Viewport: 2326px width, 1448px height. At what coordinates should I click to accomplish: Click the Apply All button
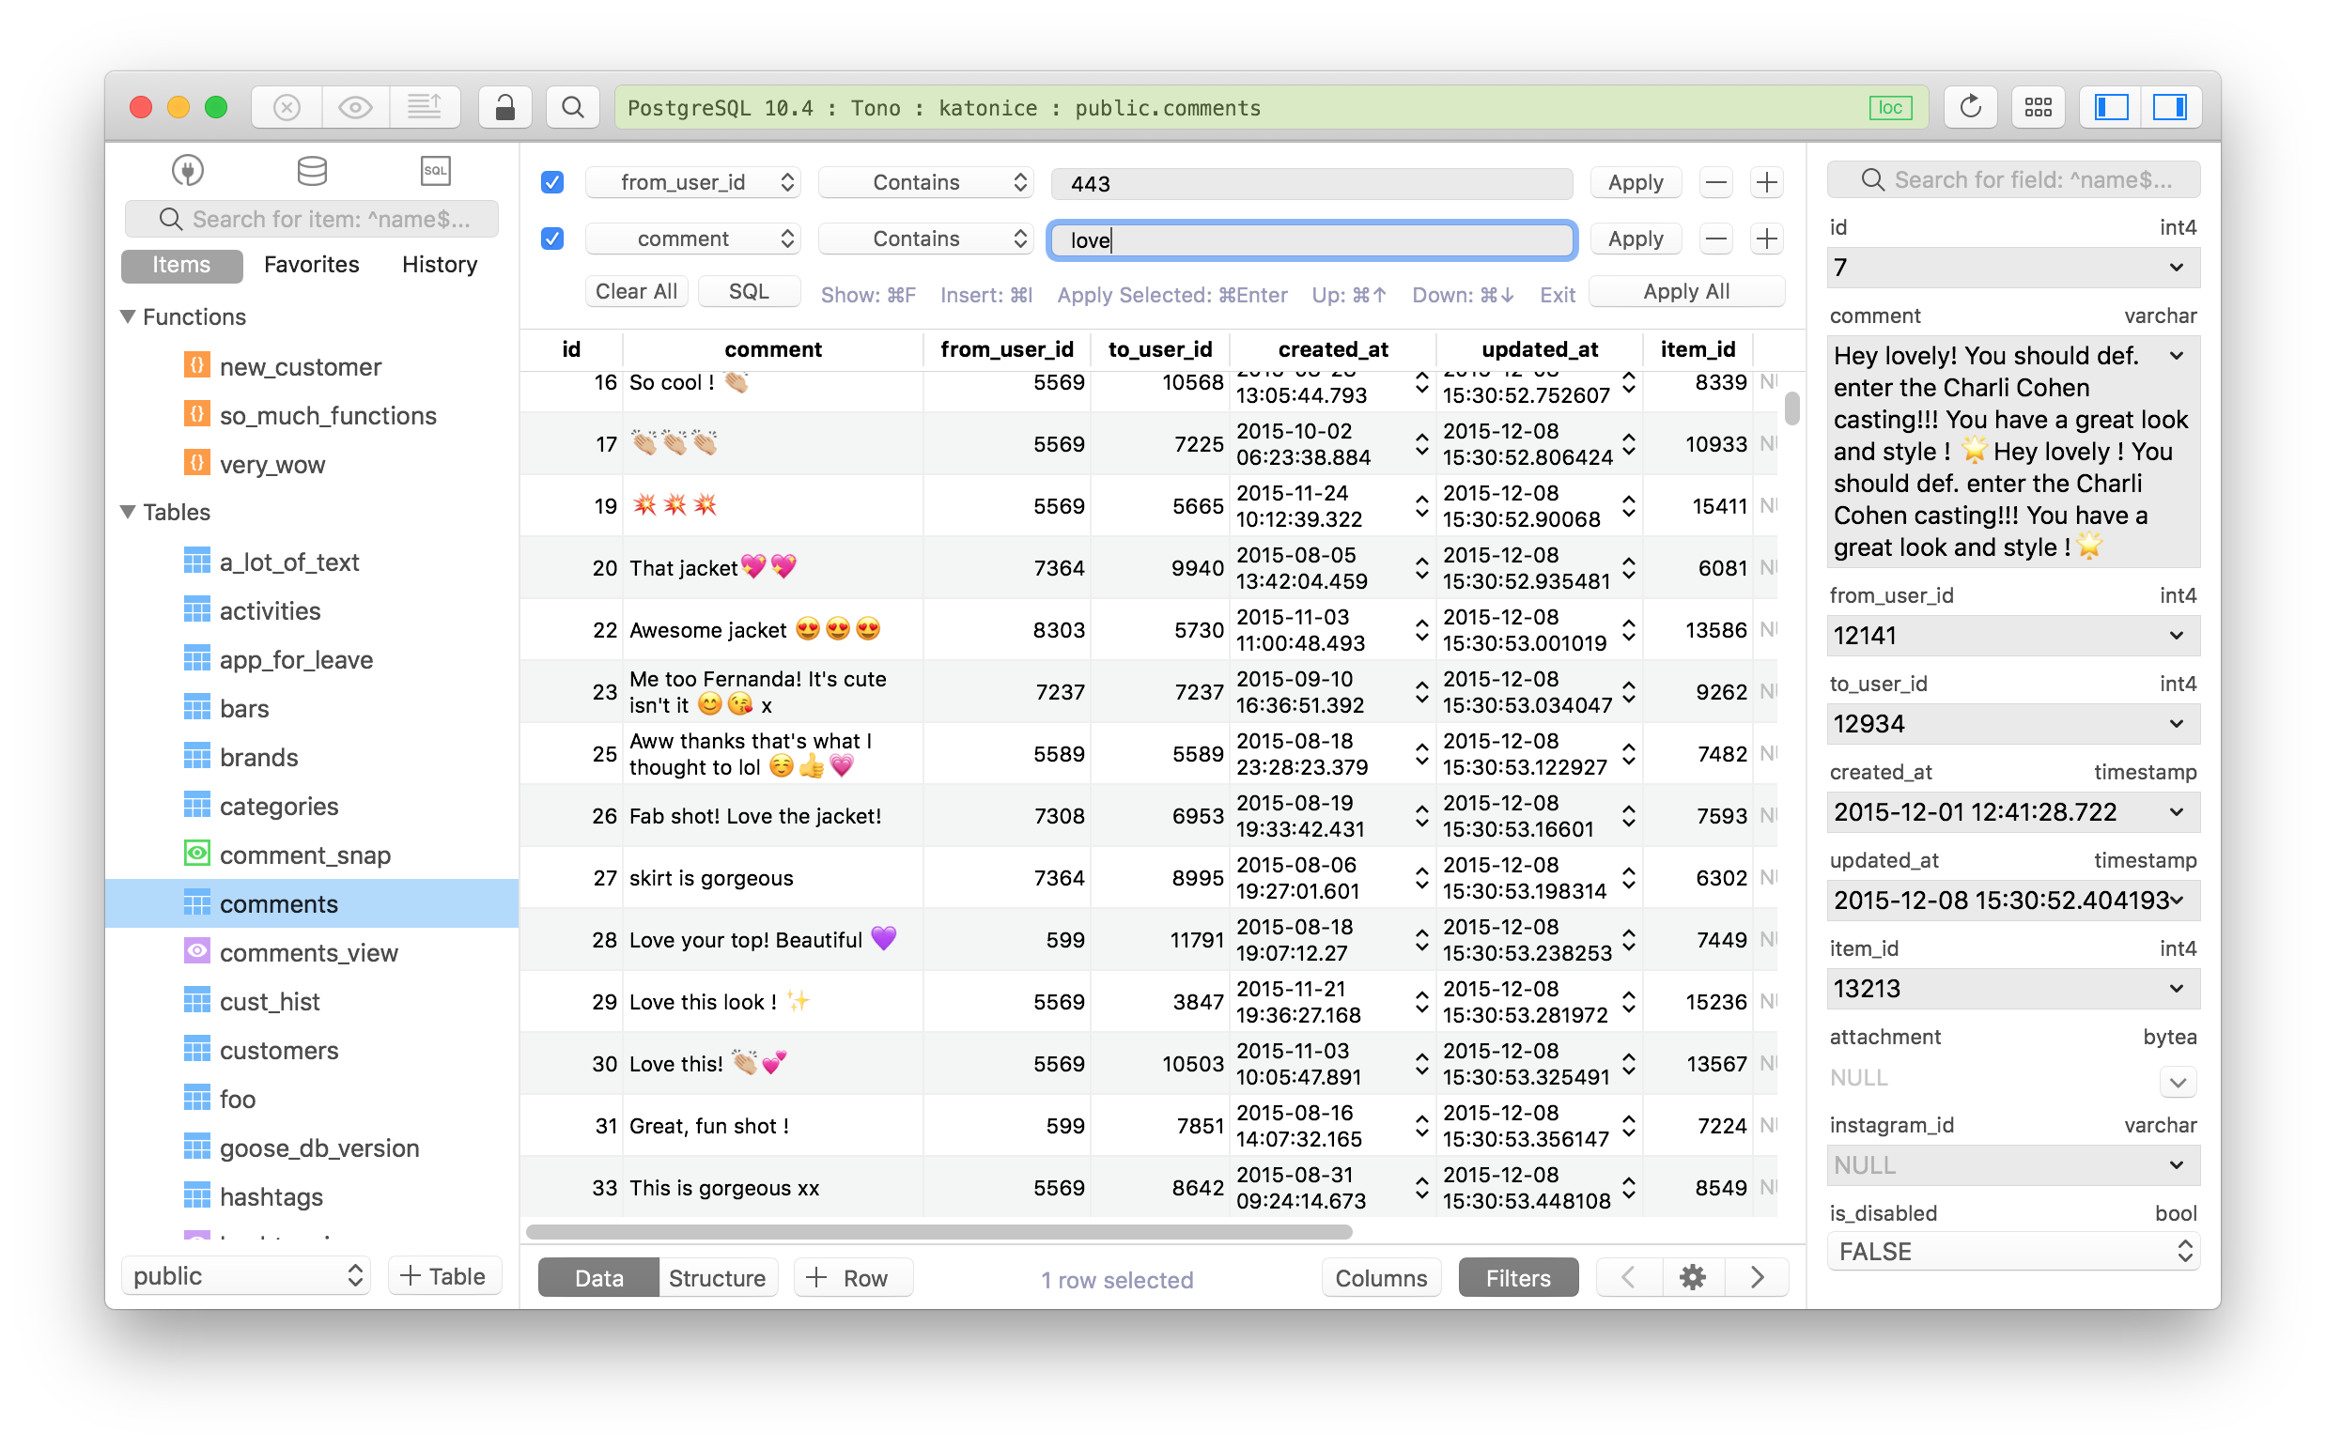click(x=1686, y=291)
